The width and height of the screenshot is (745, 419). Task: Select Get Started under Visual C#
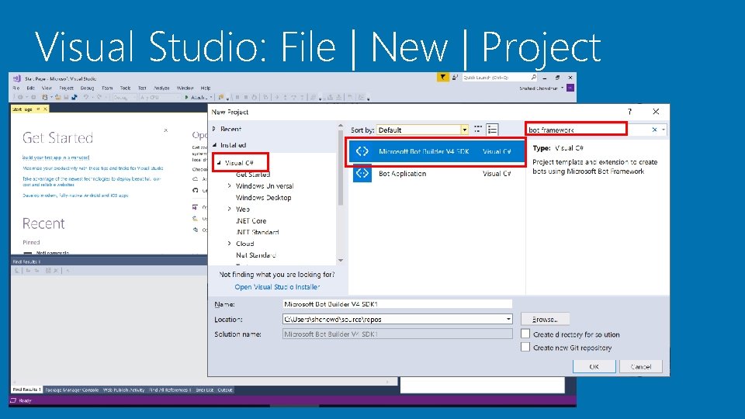[253, 175]
